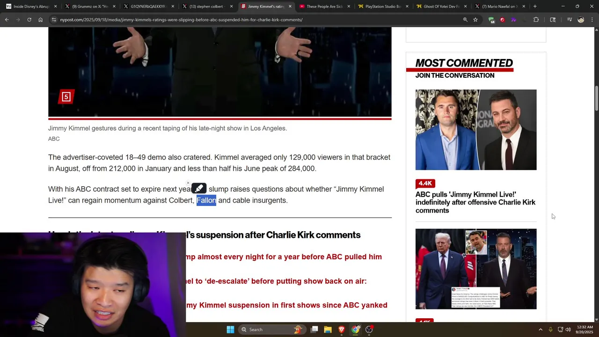The image size is (599, 337).
Task: Open File Explorer from the taskbar
Action: pyautogui.click(x=328, y=330)
